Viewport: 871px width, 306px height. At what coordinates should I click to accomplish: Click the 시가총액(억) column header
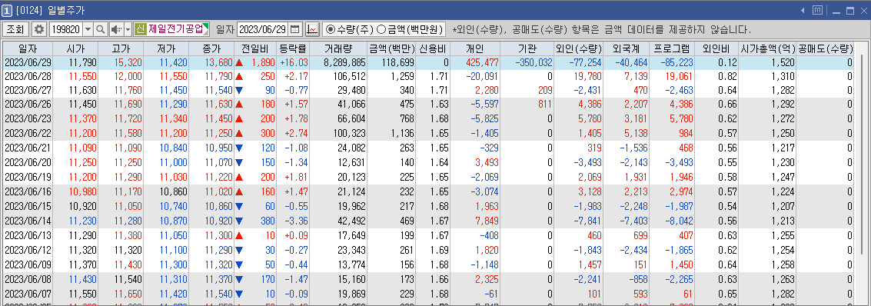(768, 48)
